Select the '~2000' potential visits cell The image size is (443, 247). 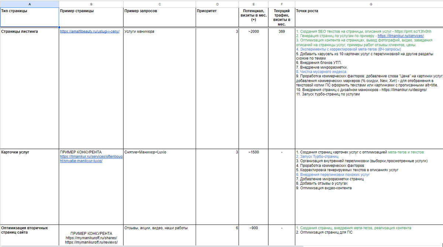[x=254, y=88]
